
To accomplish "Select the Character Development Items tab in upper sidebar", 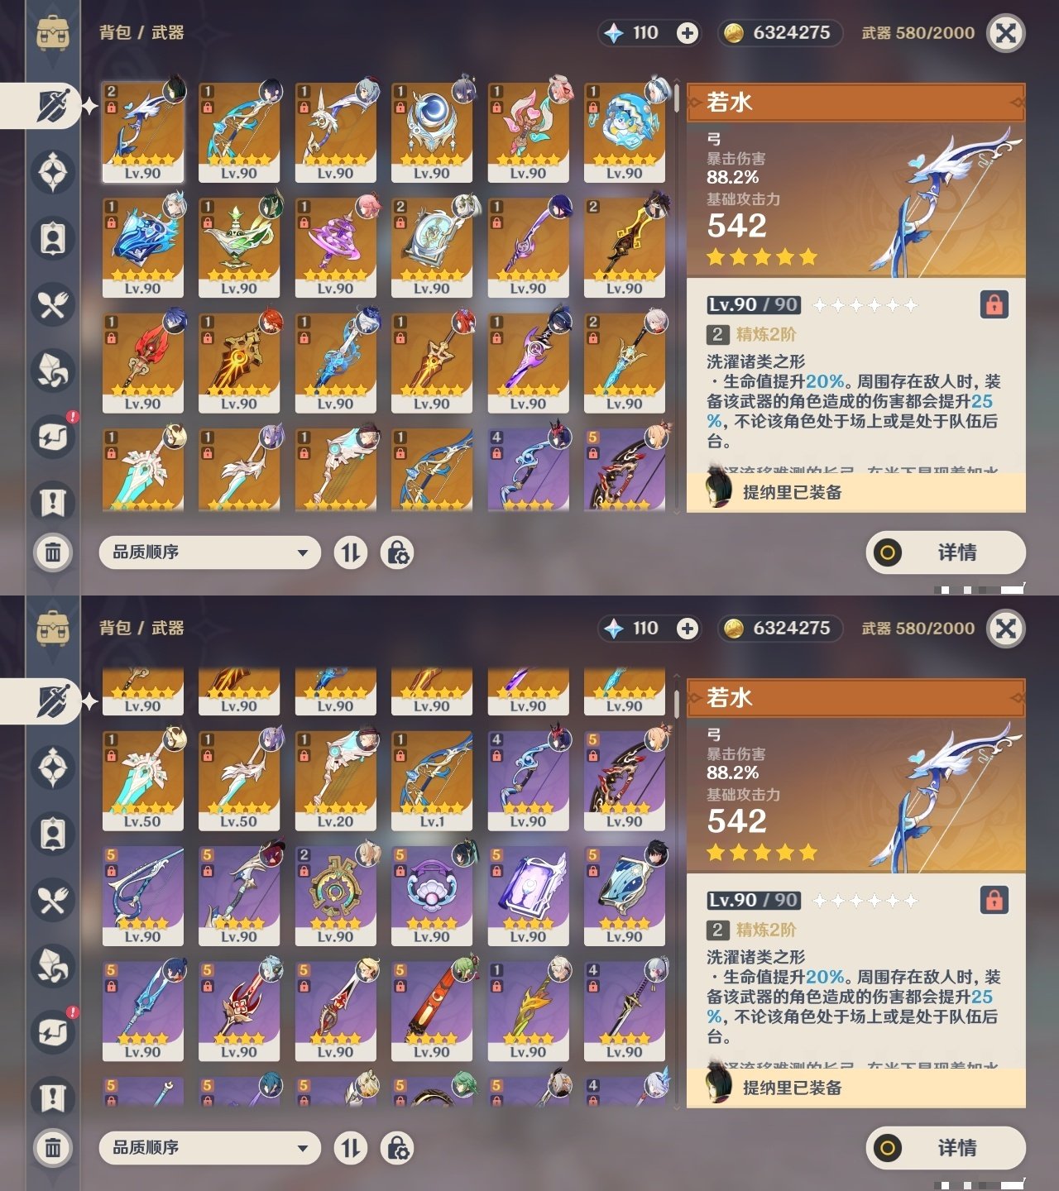I will click(x=53, y=238).
